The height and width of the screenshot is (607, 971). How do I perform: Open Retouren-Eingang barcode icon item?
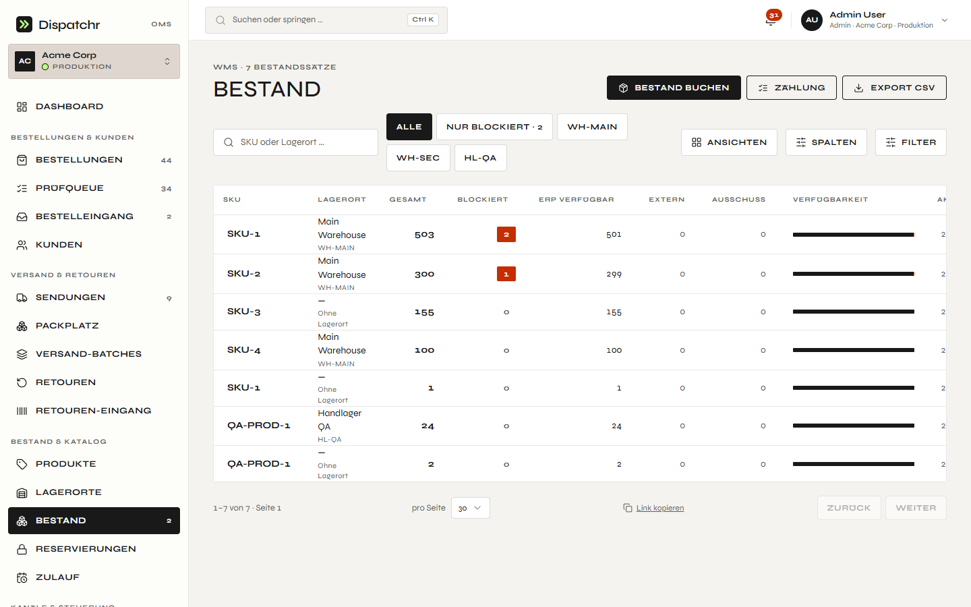pyautogui.click(x=94, y=411)
